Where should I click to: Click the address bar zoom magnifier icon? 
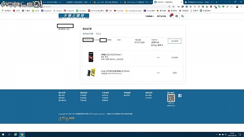pyautogui.click(x=169, y=7)
